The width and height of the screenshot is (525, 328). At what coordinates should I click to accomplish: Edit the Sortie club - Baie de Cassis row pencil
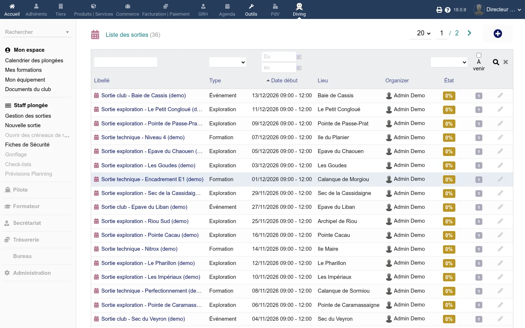(500, 95)
